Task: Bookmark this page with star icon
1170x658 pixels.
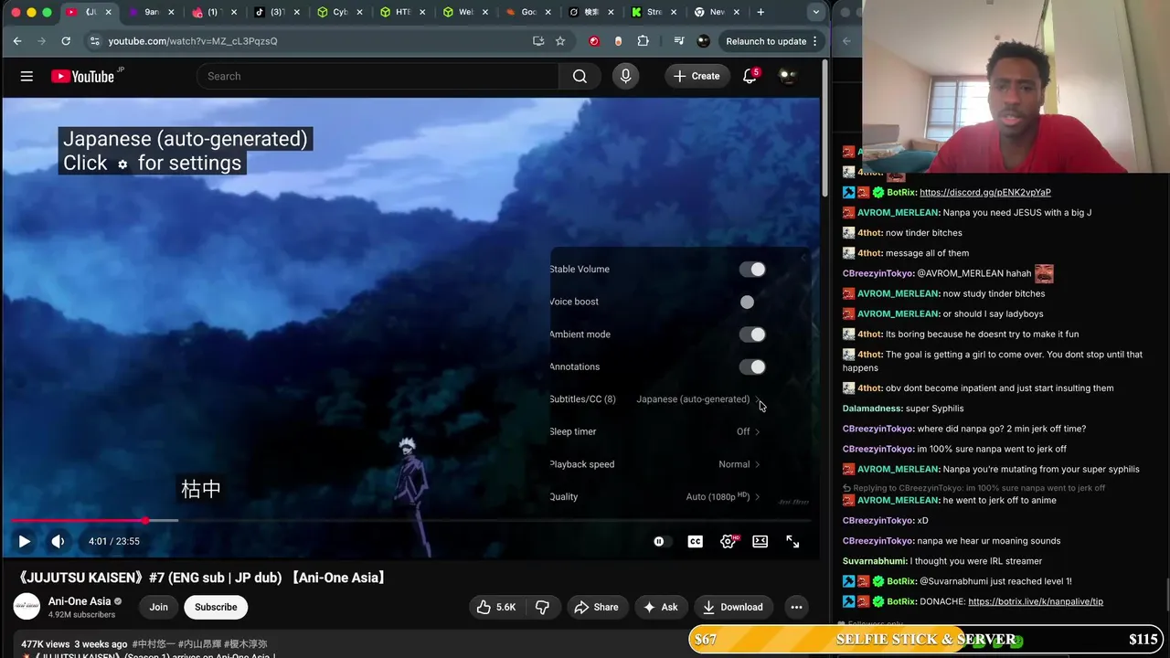Action: point(560,41)
